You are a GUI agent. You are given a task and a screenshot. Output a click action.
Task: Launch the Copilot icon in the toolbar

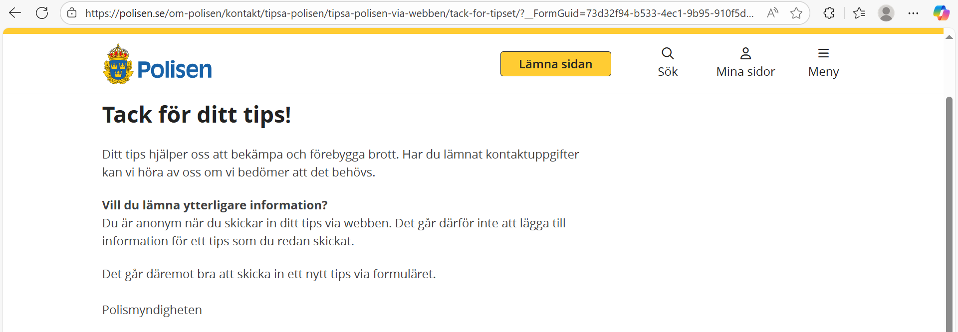click(x=941, y=13)
